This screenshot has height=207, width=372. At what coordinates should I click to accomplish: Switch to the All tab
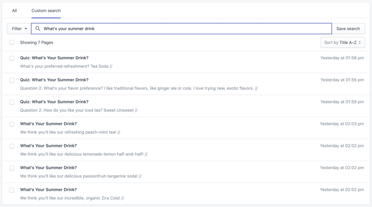click(14, 11)
